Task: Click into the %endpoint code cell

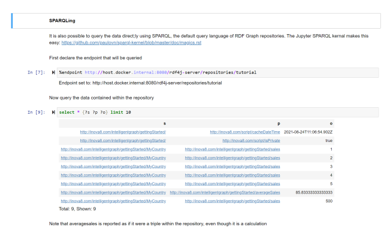Action: point(217,72)
